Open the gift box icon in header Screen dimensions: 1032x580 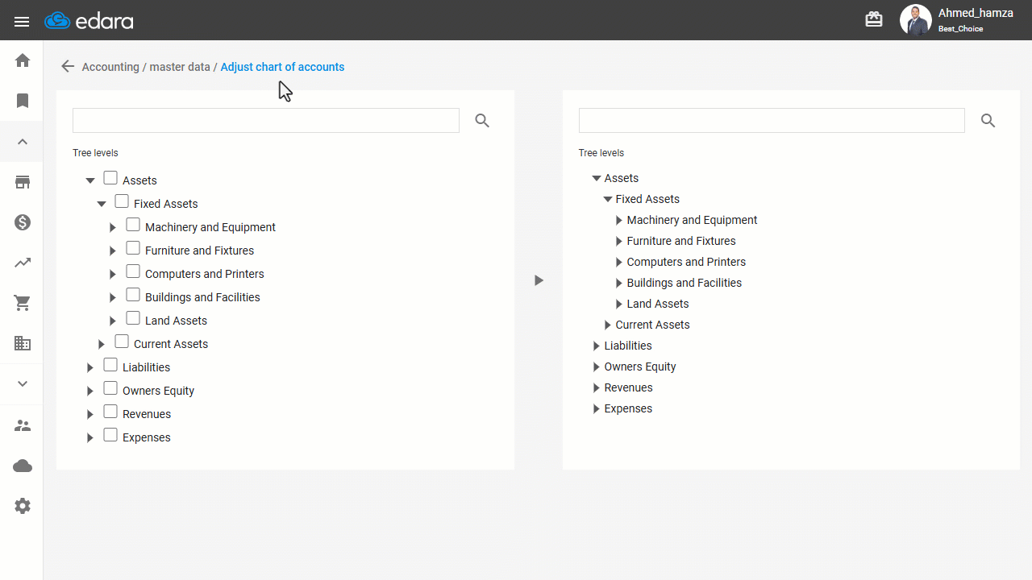pyautogui.click(x=874, y=19)
